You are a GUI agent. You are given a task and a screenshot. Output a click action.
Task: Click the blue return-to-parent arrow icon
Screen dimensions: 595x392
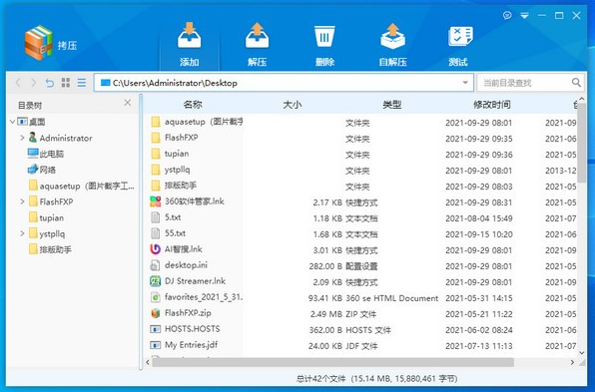(49, 83)
